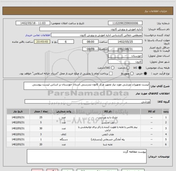Select the item توپ مدیسن
Viewport: 176px width, 171px height.
[108, 122]
